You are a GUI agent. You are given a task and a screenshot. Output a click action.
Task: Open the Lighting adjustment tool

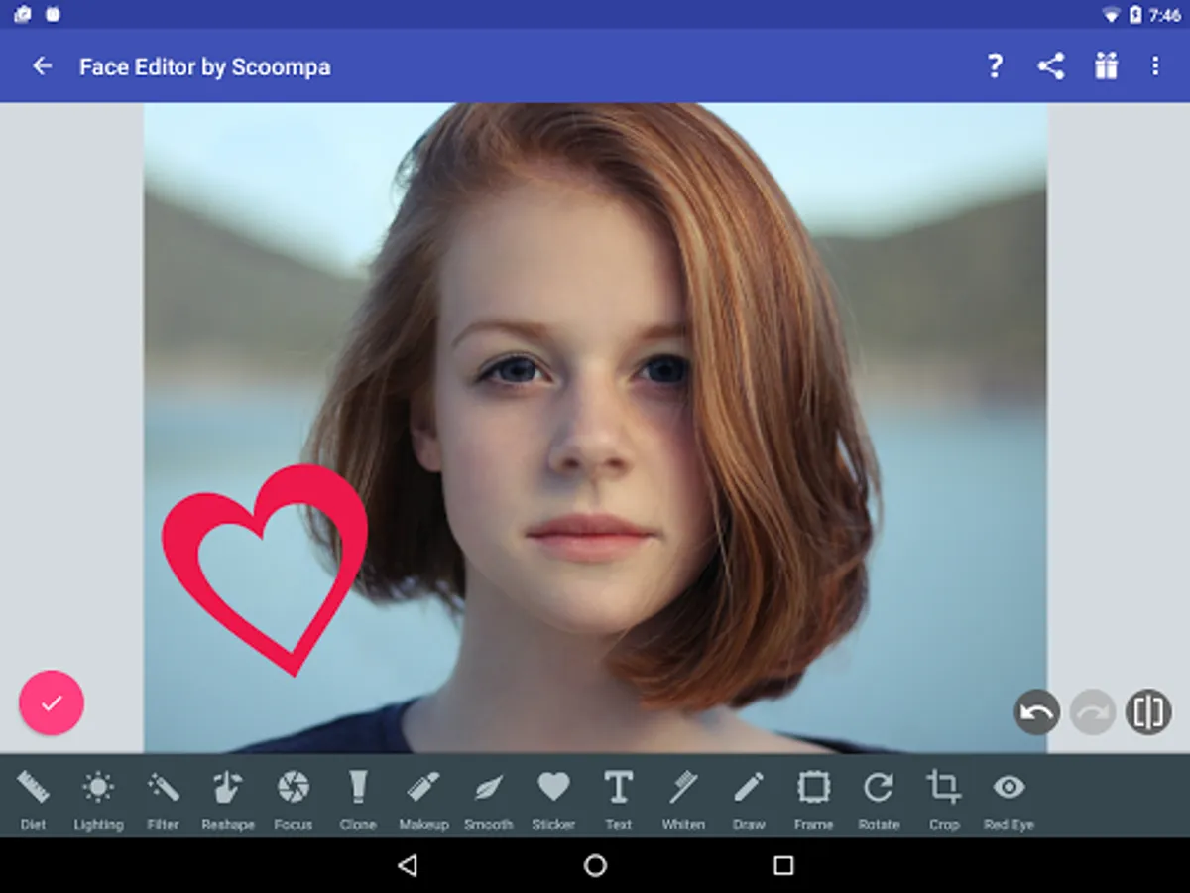coord(98,799)
